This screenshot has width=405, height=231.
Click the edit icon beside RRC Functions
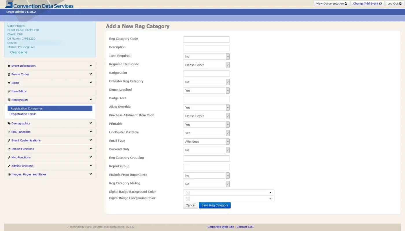click(x=9, y=132)
